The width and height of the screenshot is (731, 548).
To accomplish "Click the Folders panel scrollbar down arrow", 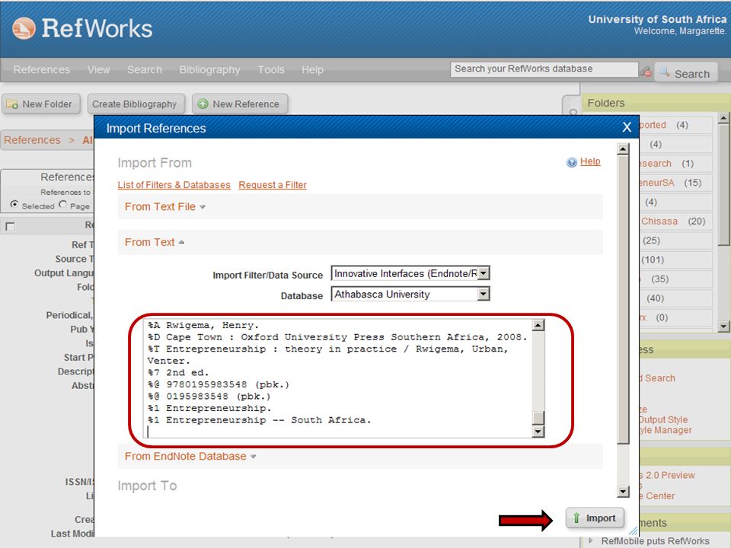I will 723,327.
